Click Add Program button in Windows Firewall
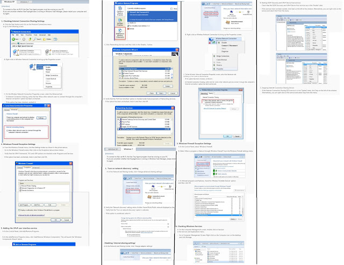Viewport: 344px width, 265px height. 24,205
